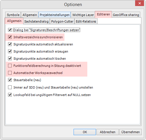This screenshot has height=140, width=146.
Task: Check Automatischer Workspacewechsel option
Action: [x=10, y=73]
